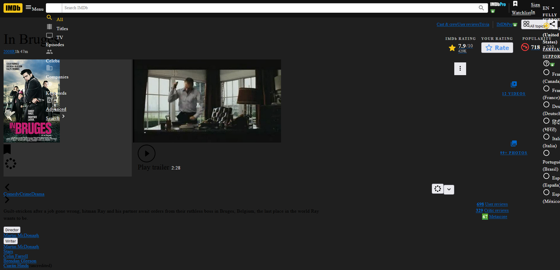Click the building Companies icon

point(49,68)
